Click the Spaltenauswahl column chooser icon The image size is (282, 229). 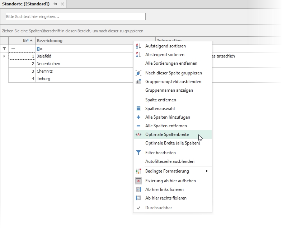pyautogui.click(x=138, y=109)
